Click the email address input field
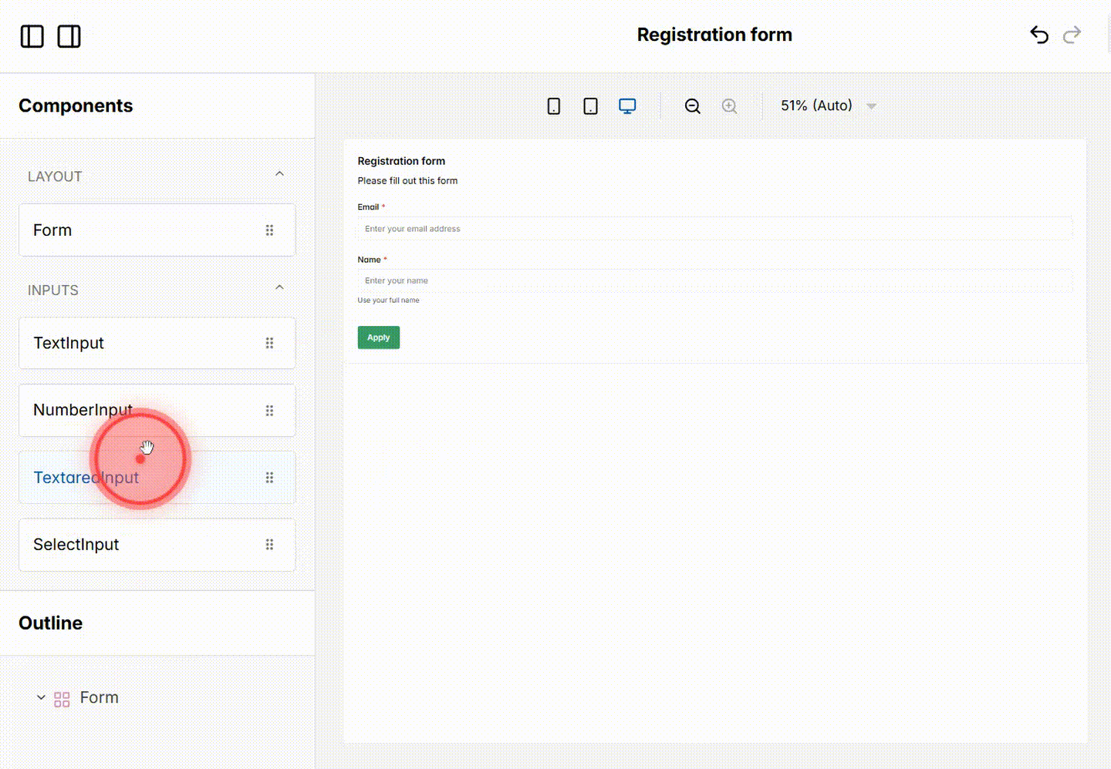The height and width of the screenshot is (769, 1111). (714, 228)
